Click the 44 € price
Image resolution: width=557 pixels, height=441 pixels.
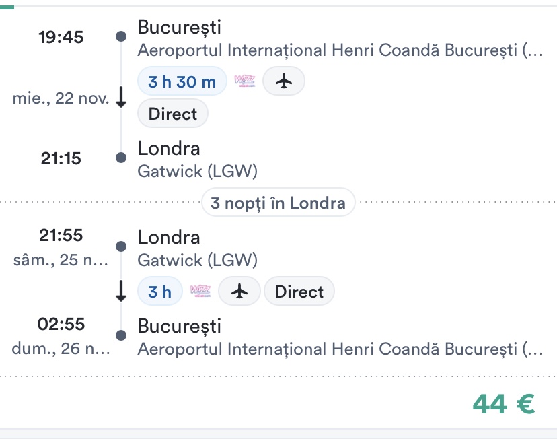[x=503, y=403]
